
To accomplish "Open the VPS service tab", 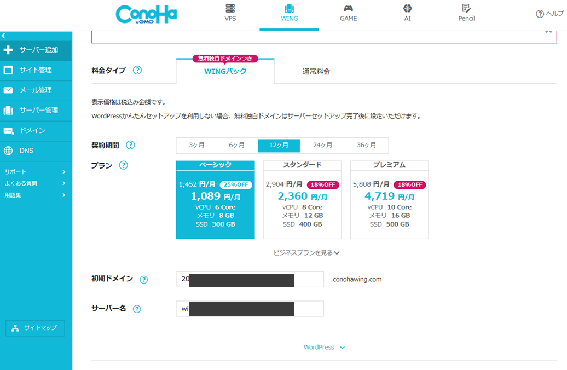I will 230,13.
